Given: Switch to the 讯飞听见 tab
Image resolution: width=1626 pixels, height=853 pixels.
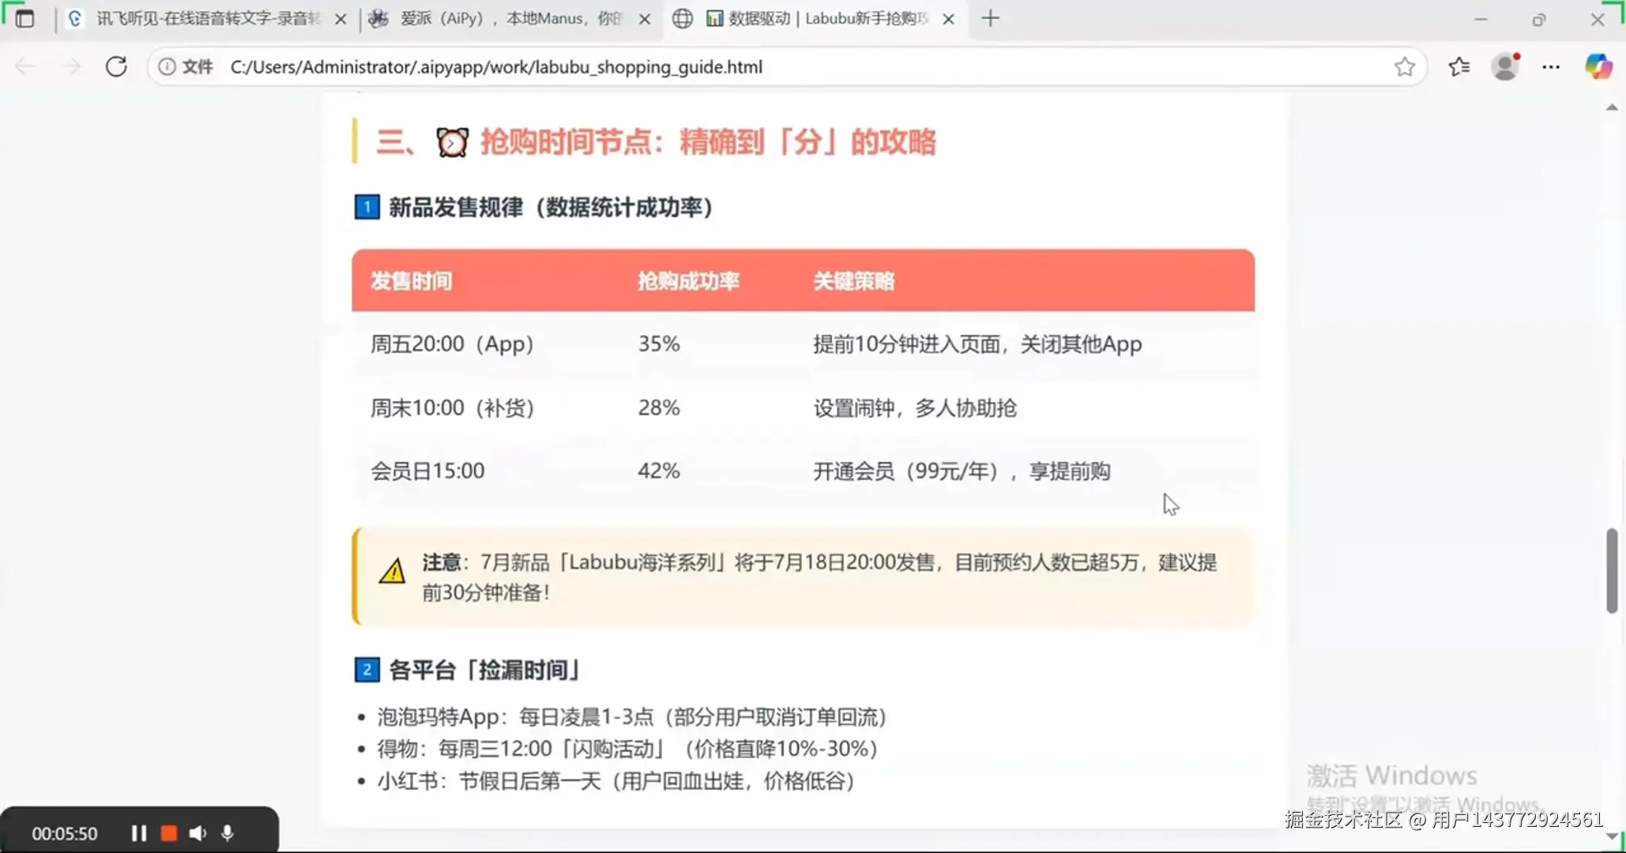Looking at the screenshot, I should (x=205, y=18).
